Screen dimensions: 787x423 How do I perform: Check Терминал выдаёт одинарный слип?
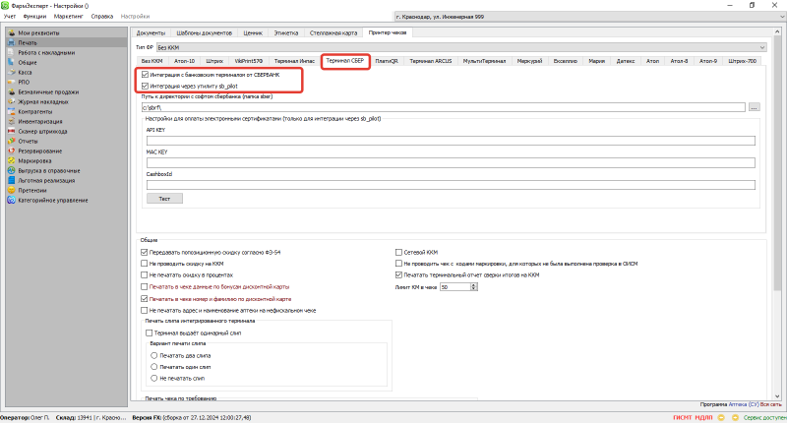pyautogui.click(x=148, y=333)
